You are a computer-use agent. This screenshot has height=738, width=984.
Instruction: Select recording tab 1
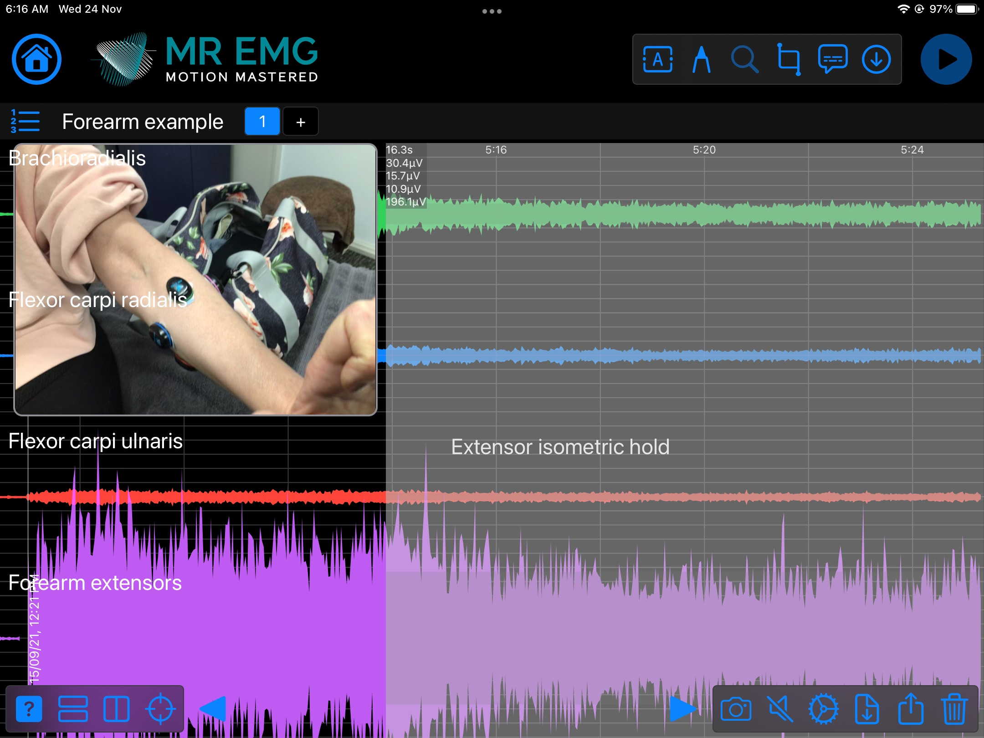pos(262,122)
